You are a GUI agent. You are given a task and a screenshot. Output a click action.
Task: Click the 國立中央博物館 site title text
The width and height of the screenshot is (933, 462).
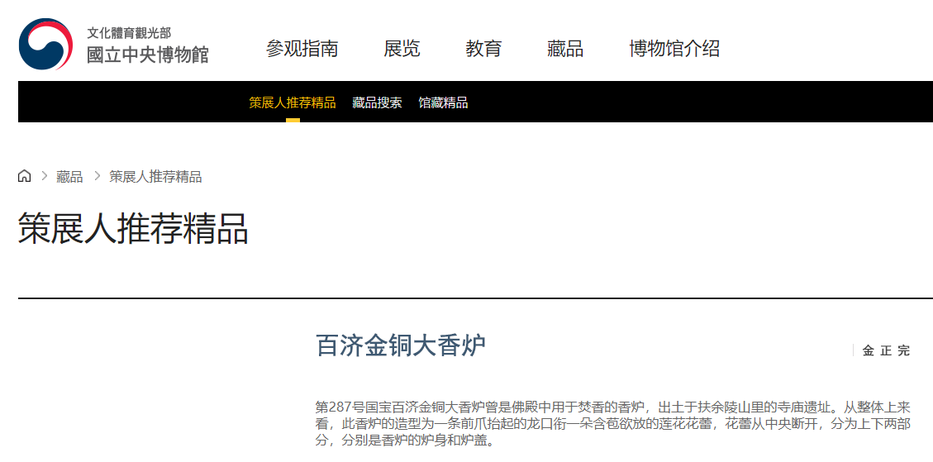[148, 55]
